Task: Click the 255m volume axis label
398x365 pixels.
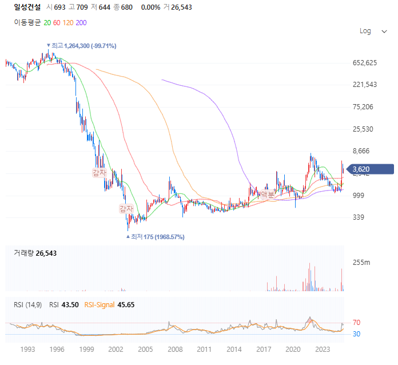Action: (x=361, y=263)
